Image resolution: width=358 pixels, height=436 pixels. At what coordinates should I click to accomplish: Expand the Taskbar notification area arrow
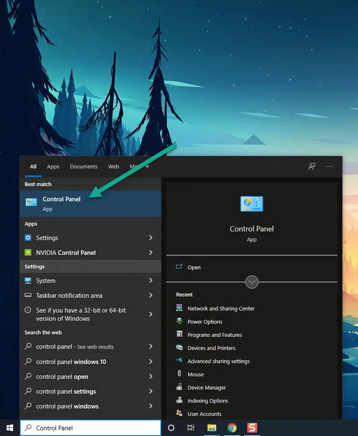click(151, 295)
